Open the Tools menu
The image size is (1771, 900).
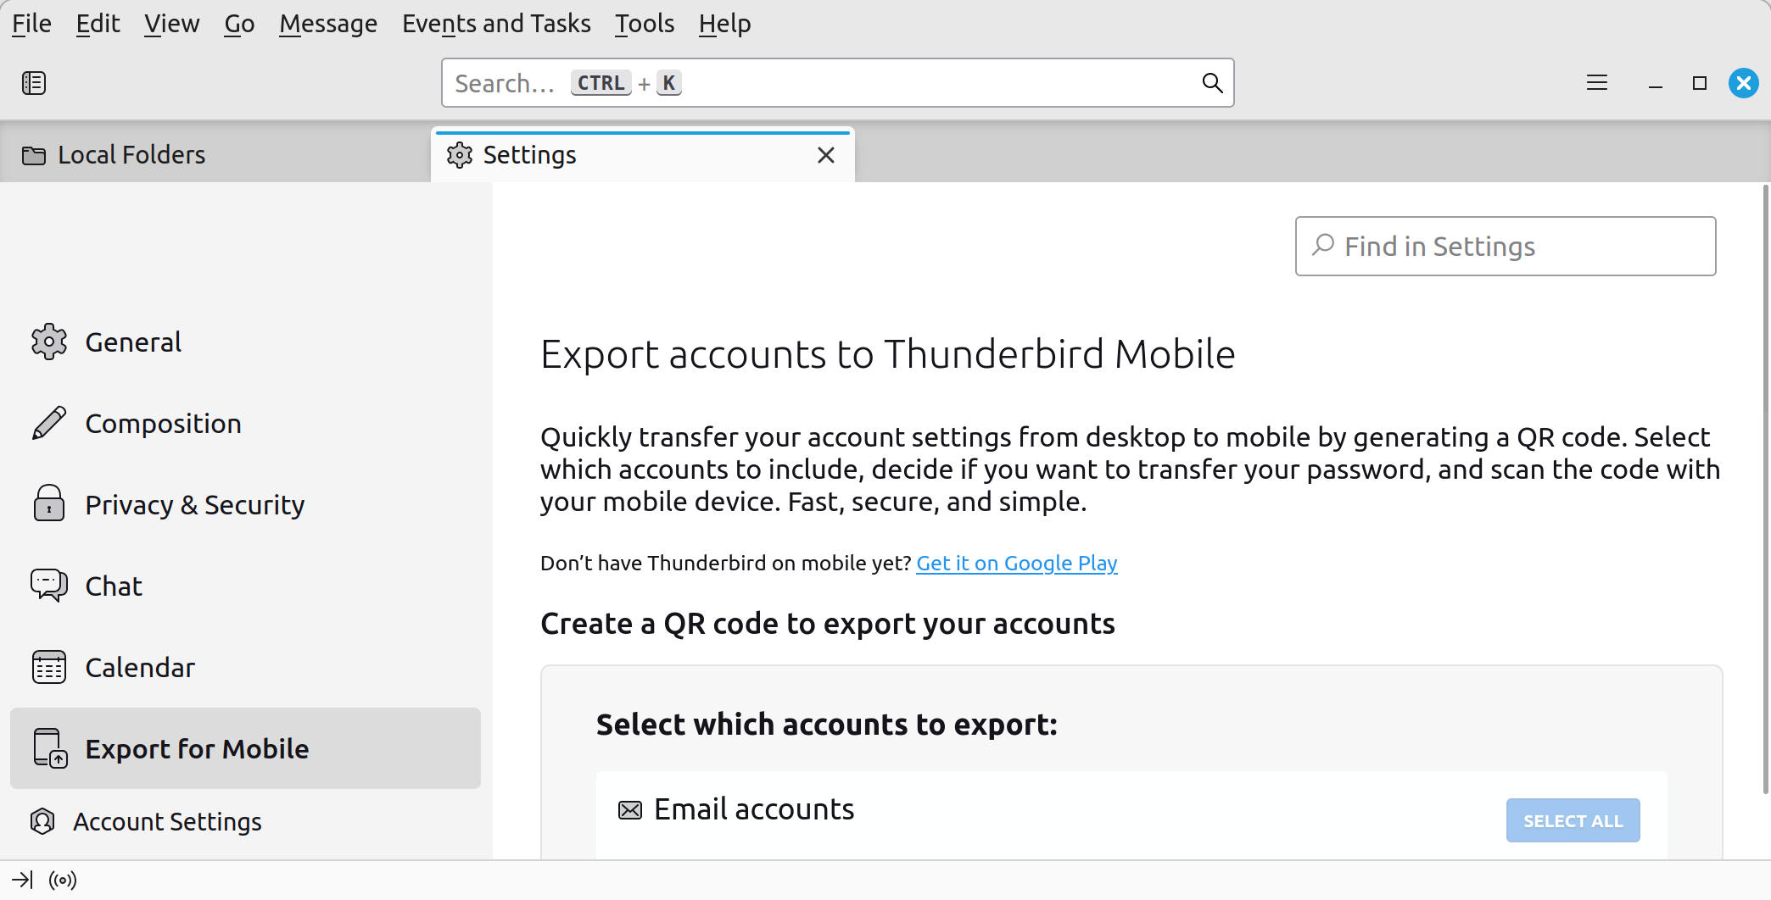coord(645,24)
